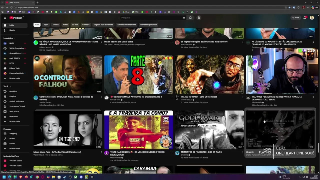Screen dimensions: 320x180
Task: Open Playlists in the sidebar
Action: [x=15, y=96]
